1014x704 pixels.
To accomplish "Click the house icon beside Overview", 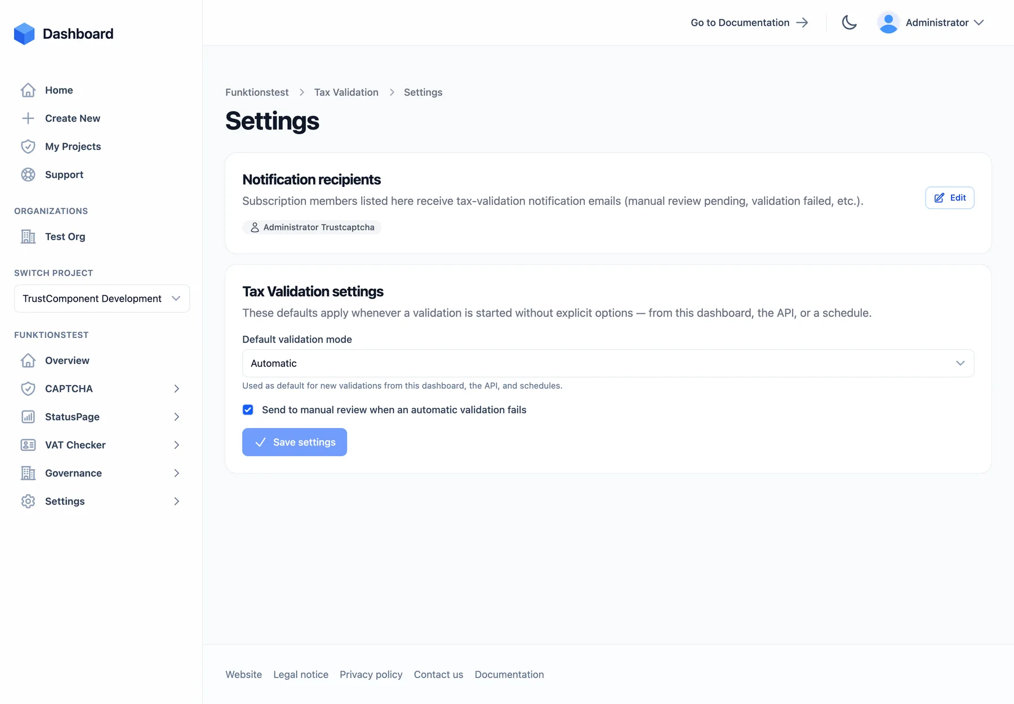I will 28,360.
